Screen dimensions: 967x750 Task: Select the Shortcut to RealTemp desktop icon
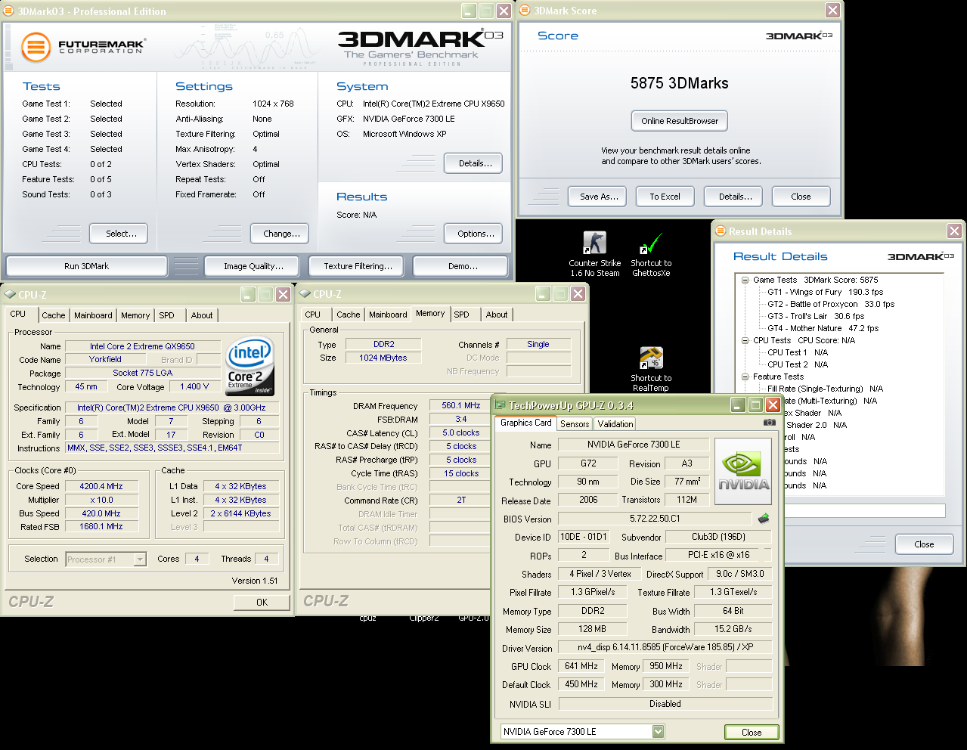[651, 369]
